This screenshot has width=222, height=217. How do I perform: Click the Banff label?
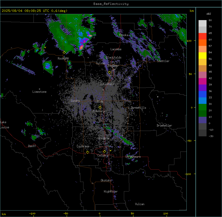point(32,146)
